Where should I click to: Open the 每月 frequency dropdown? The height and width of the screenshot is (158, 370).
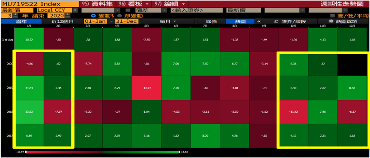[x=167, y=21]
